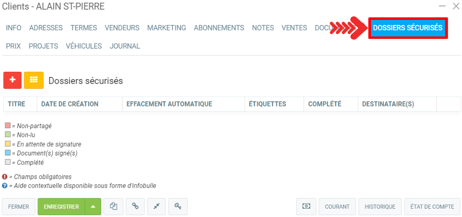Screen dimensions: 462x217
Task: Sort by Date de création column header
Action: click(70, 104)
